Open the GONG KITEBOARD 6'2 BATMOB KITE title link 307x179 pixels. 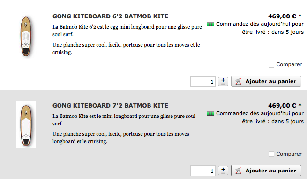pyautogui.click(x=110, y=16)
